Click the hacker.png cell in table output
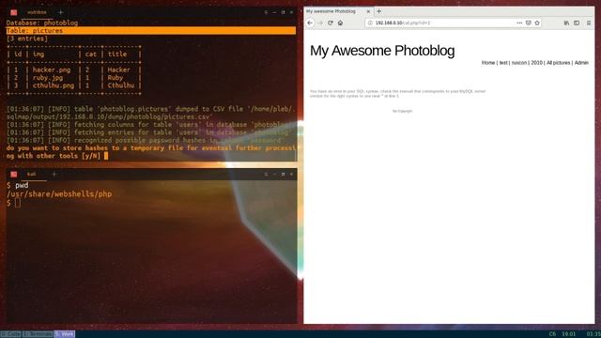This screenshot has height=338, width=601. 52,70
